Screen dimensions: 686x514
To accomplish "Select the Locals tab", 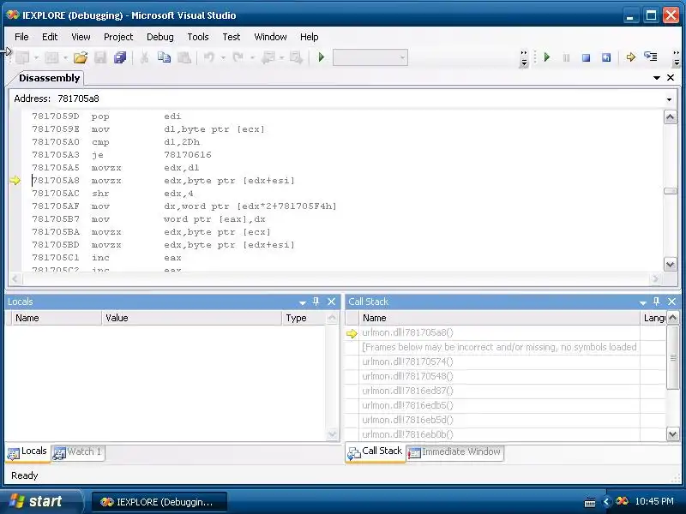I will (x=27, y=452).
